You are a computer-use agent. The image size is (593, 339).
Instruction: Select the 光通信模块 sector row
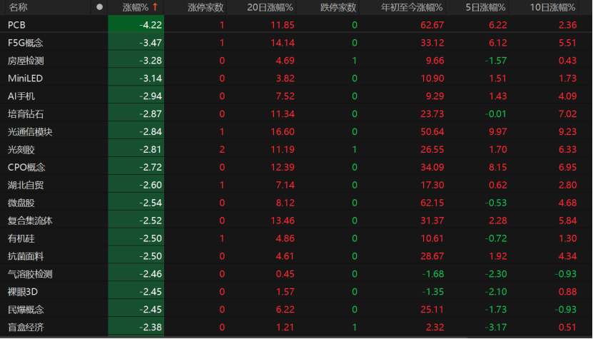pyautogui.click(x=297, y=131)
